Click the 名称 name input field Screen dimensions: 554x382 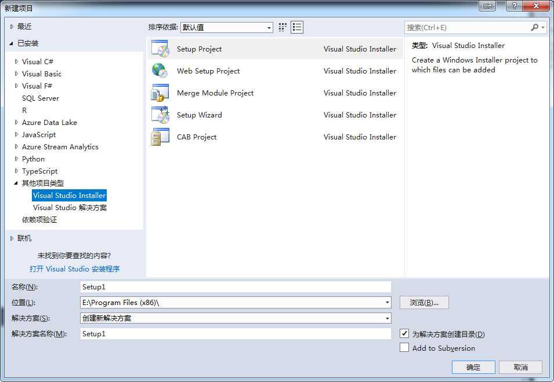pyautogui.click(x=236, y=287)
